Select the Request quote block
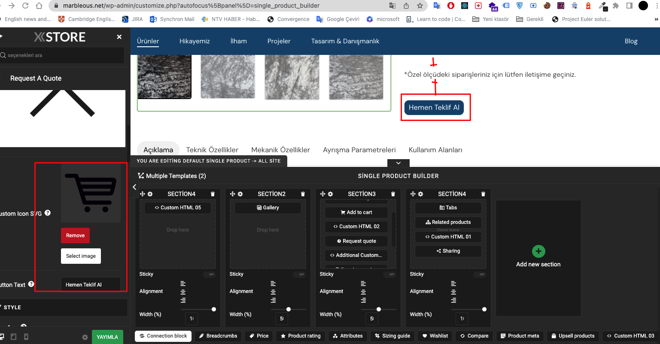This screenshot has width=660, height=344. coord(356,241)
